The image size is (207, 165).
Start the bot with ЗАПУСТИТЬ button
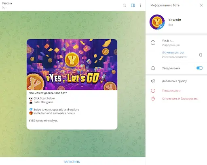(72, 162)
